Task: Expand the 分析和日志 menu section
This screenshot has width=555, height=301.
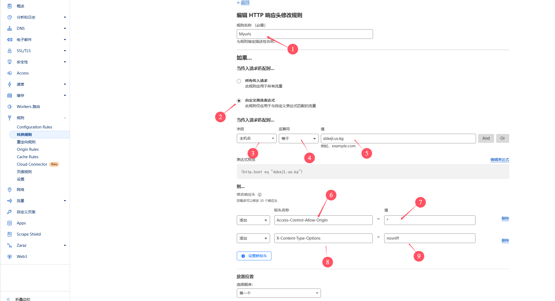Action: pyautogui.click(x=65, y=17)
